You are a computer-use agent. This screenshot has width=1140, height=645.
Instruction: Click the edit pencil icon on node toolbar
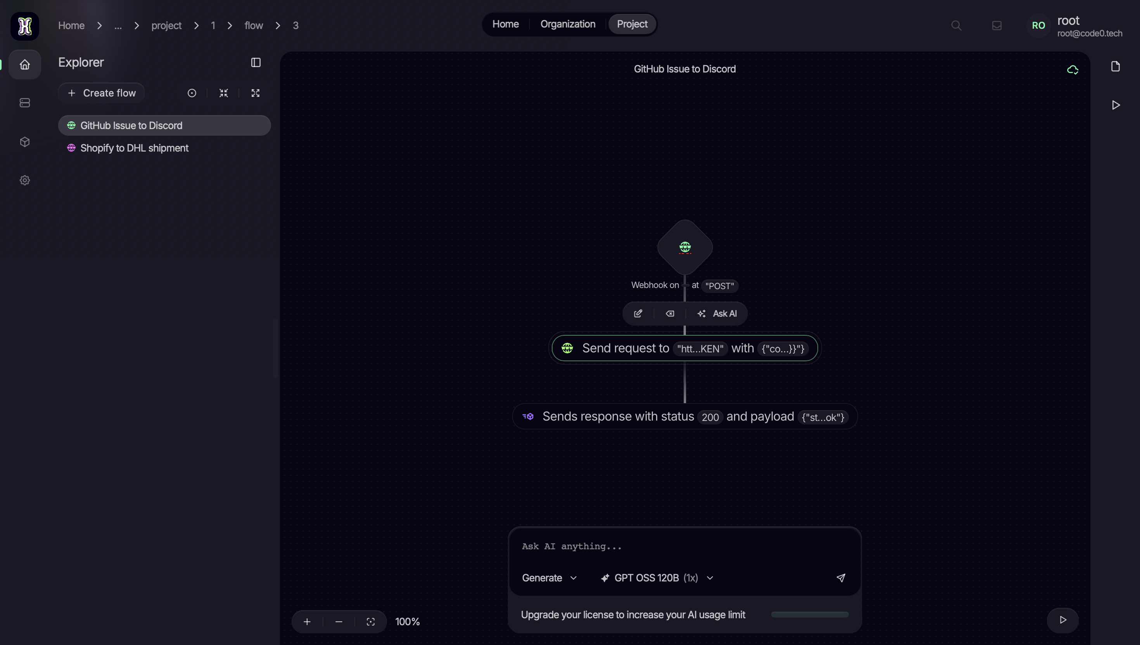click(638, 314)
